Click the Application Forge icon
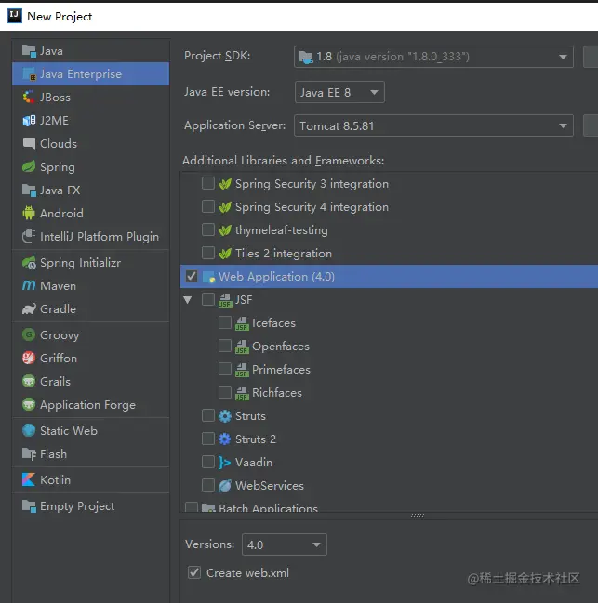 (29, 404)
